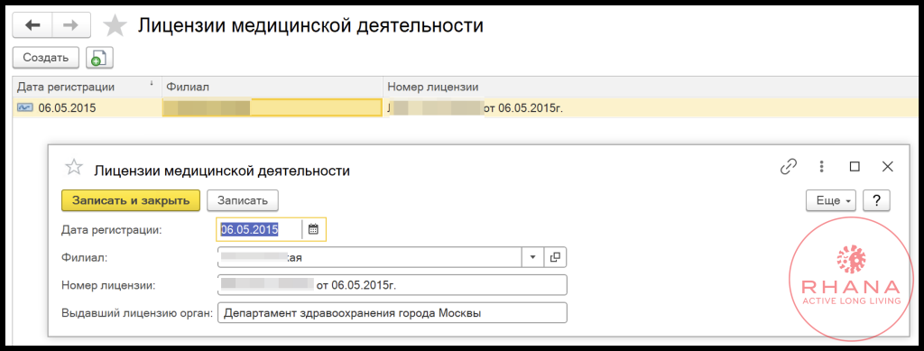Copy link to this record icon
The image size is (924, 351).
click(x=788, y=167)
